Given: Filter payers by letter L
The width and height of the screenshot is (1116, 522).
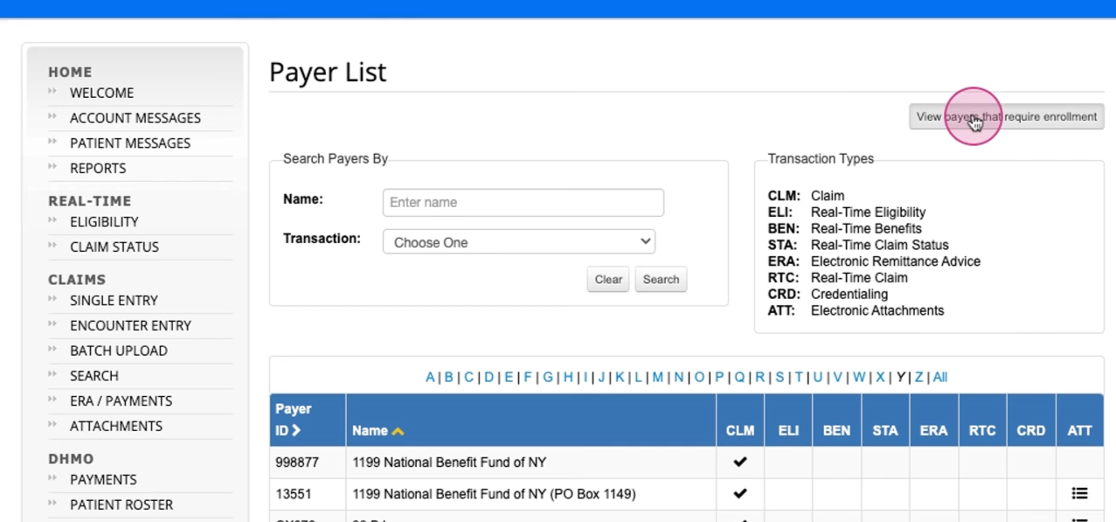Looking at the screenshot, I should click(638, 378).
